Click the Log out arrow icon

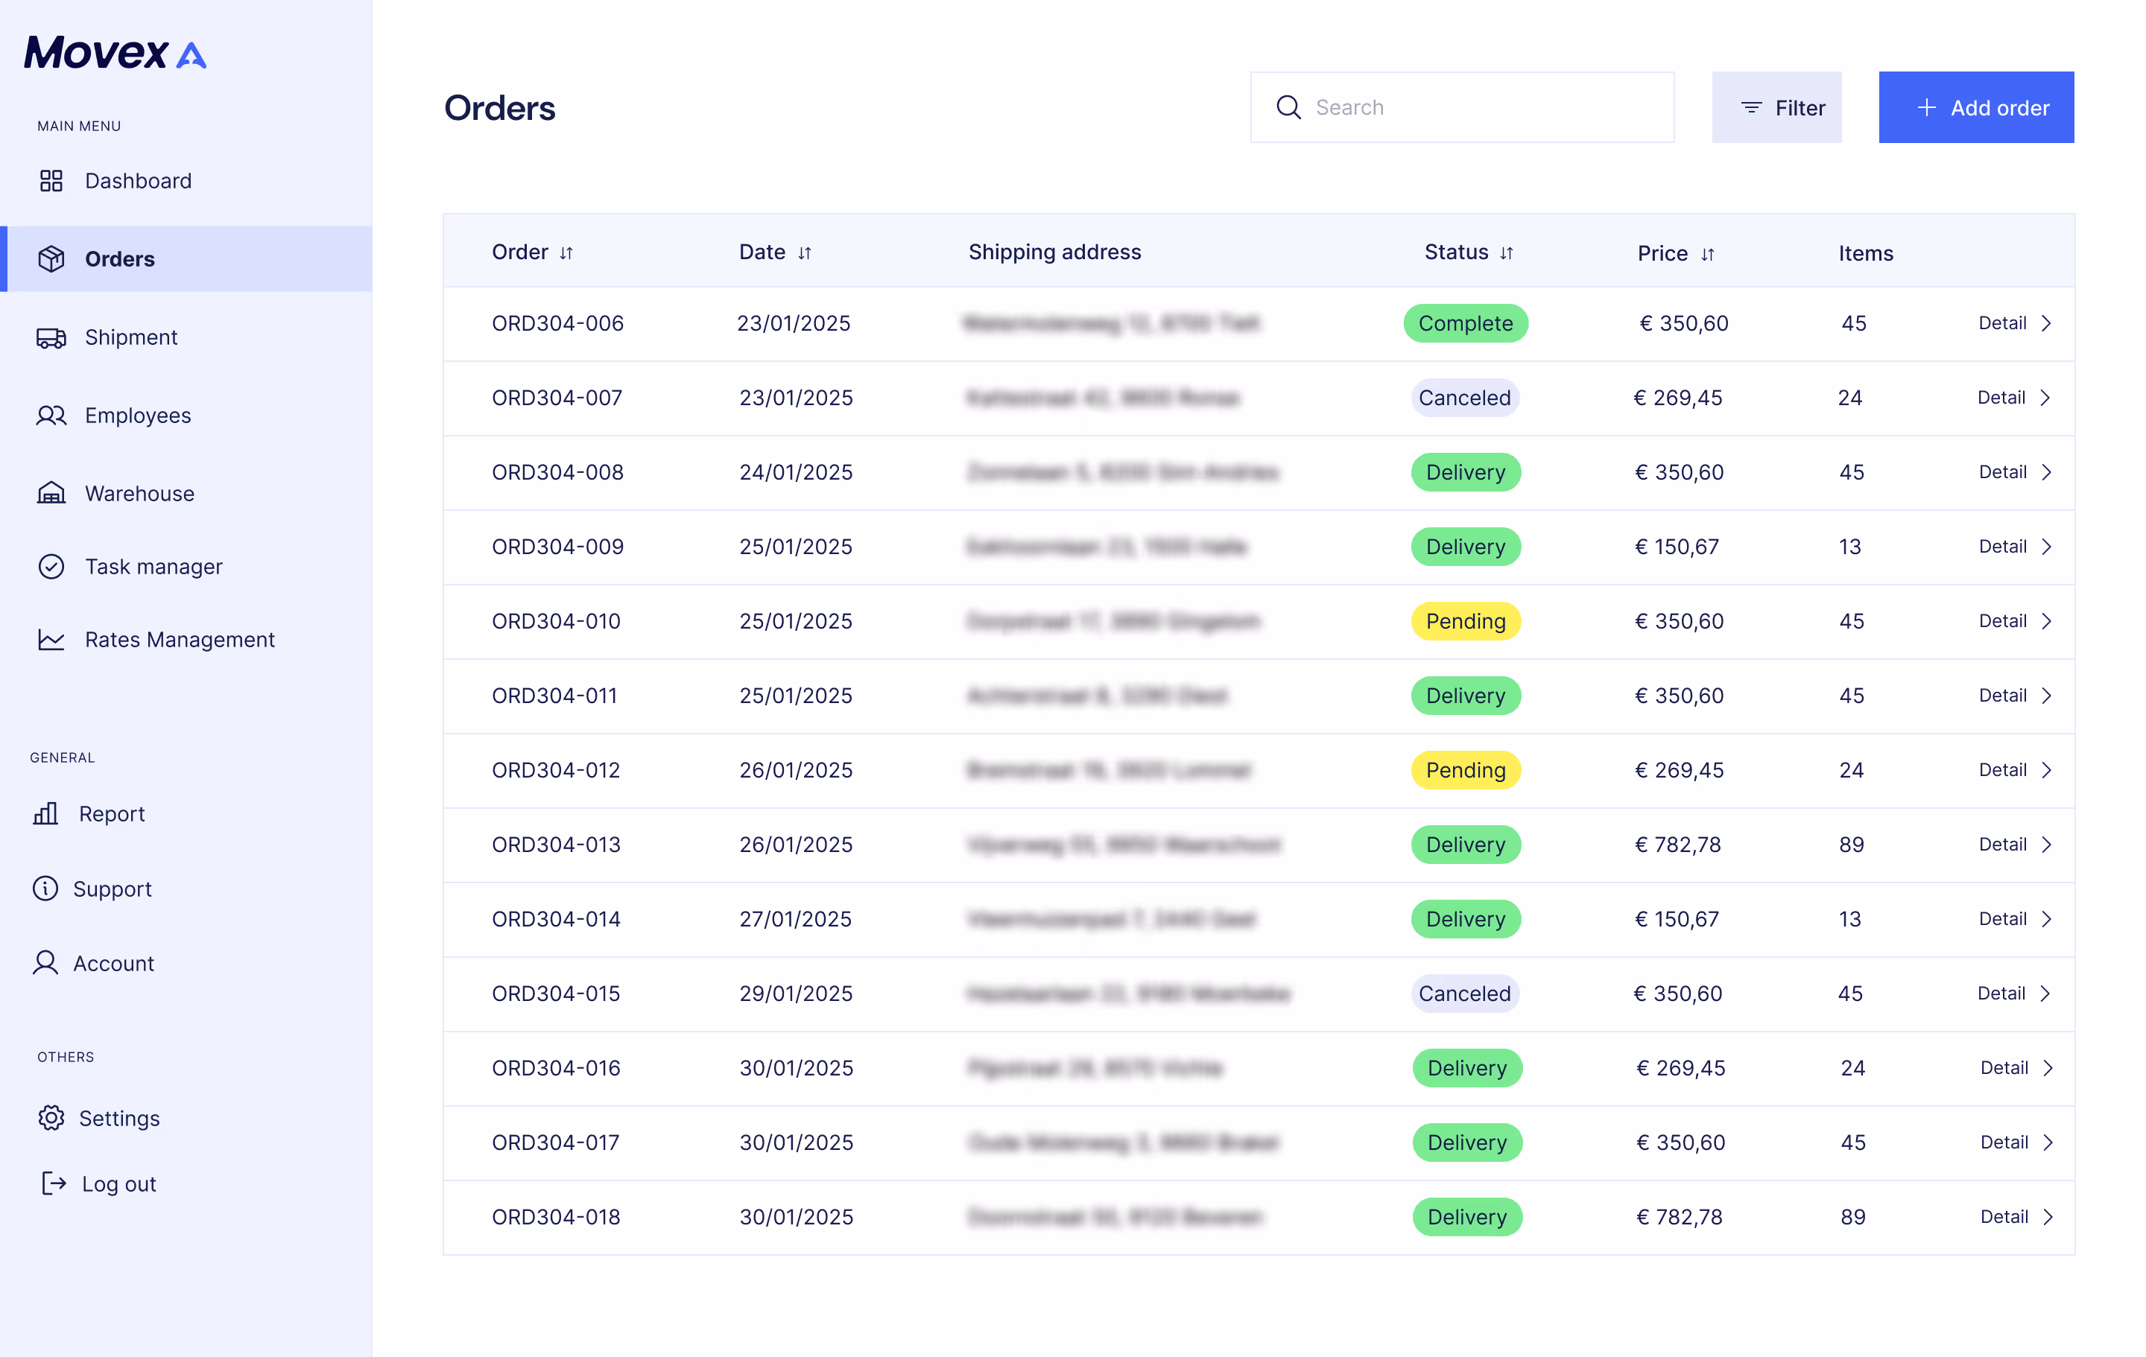(54, 1183)
